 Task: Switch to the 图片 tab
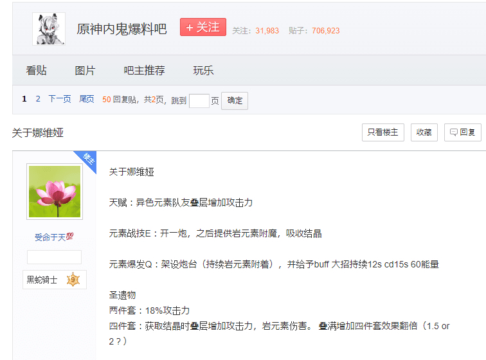pyautogui.click(x=85, y=70)
